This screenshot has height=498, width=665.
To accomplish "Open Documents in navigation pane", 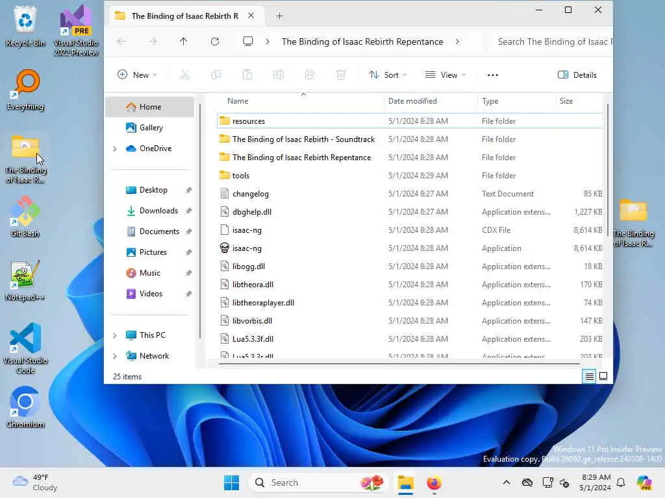I will click(x=149, y=231).
